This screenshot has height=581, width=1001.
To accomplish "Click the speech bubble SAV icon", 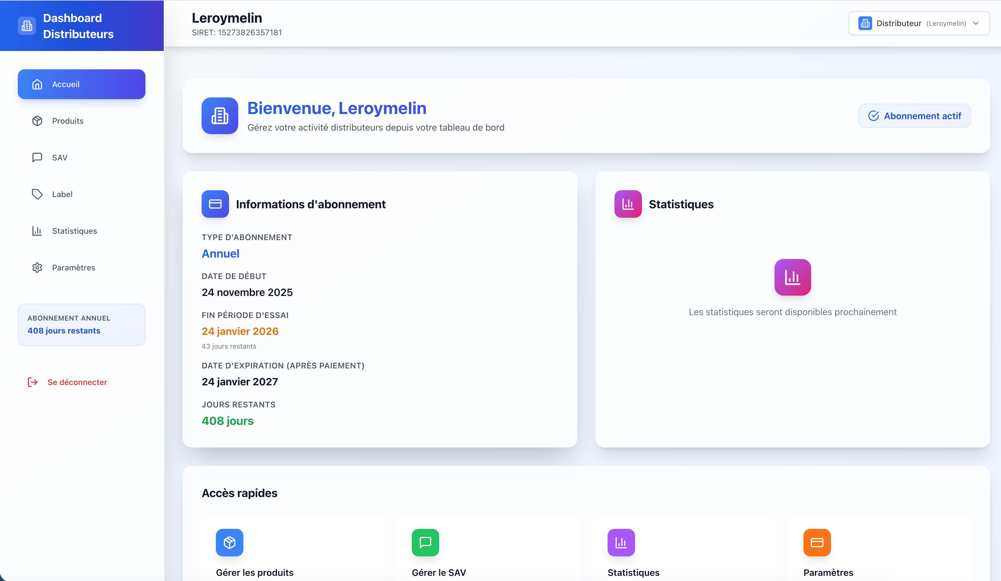I will click(x=37, y=157).
